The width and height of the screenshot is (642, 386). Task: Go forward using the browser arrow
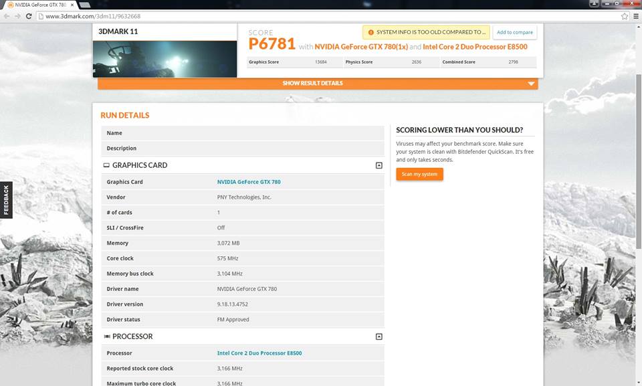coord(17,17)
